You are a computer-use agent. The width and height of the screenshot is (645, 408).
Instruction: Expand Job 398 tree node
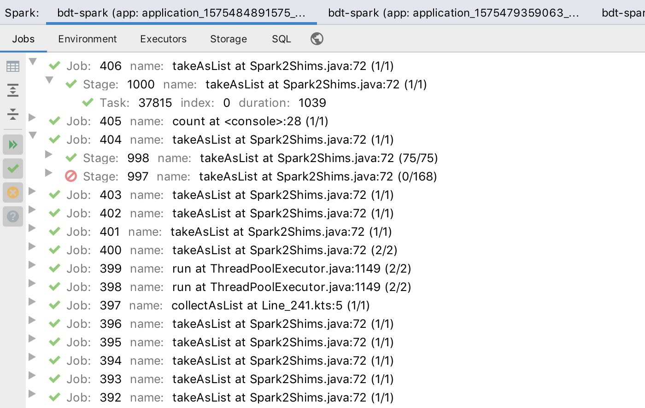pos(32,283)
